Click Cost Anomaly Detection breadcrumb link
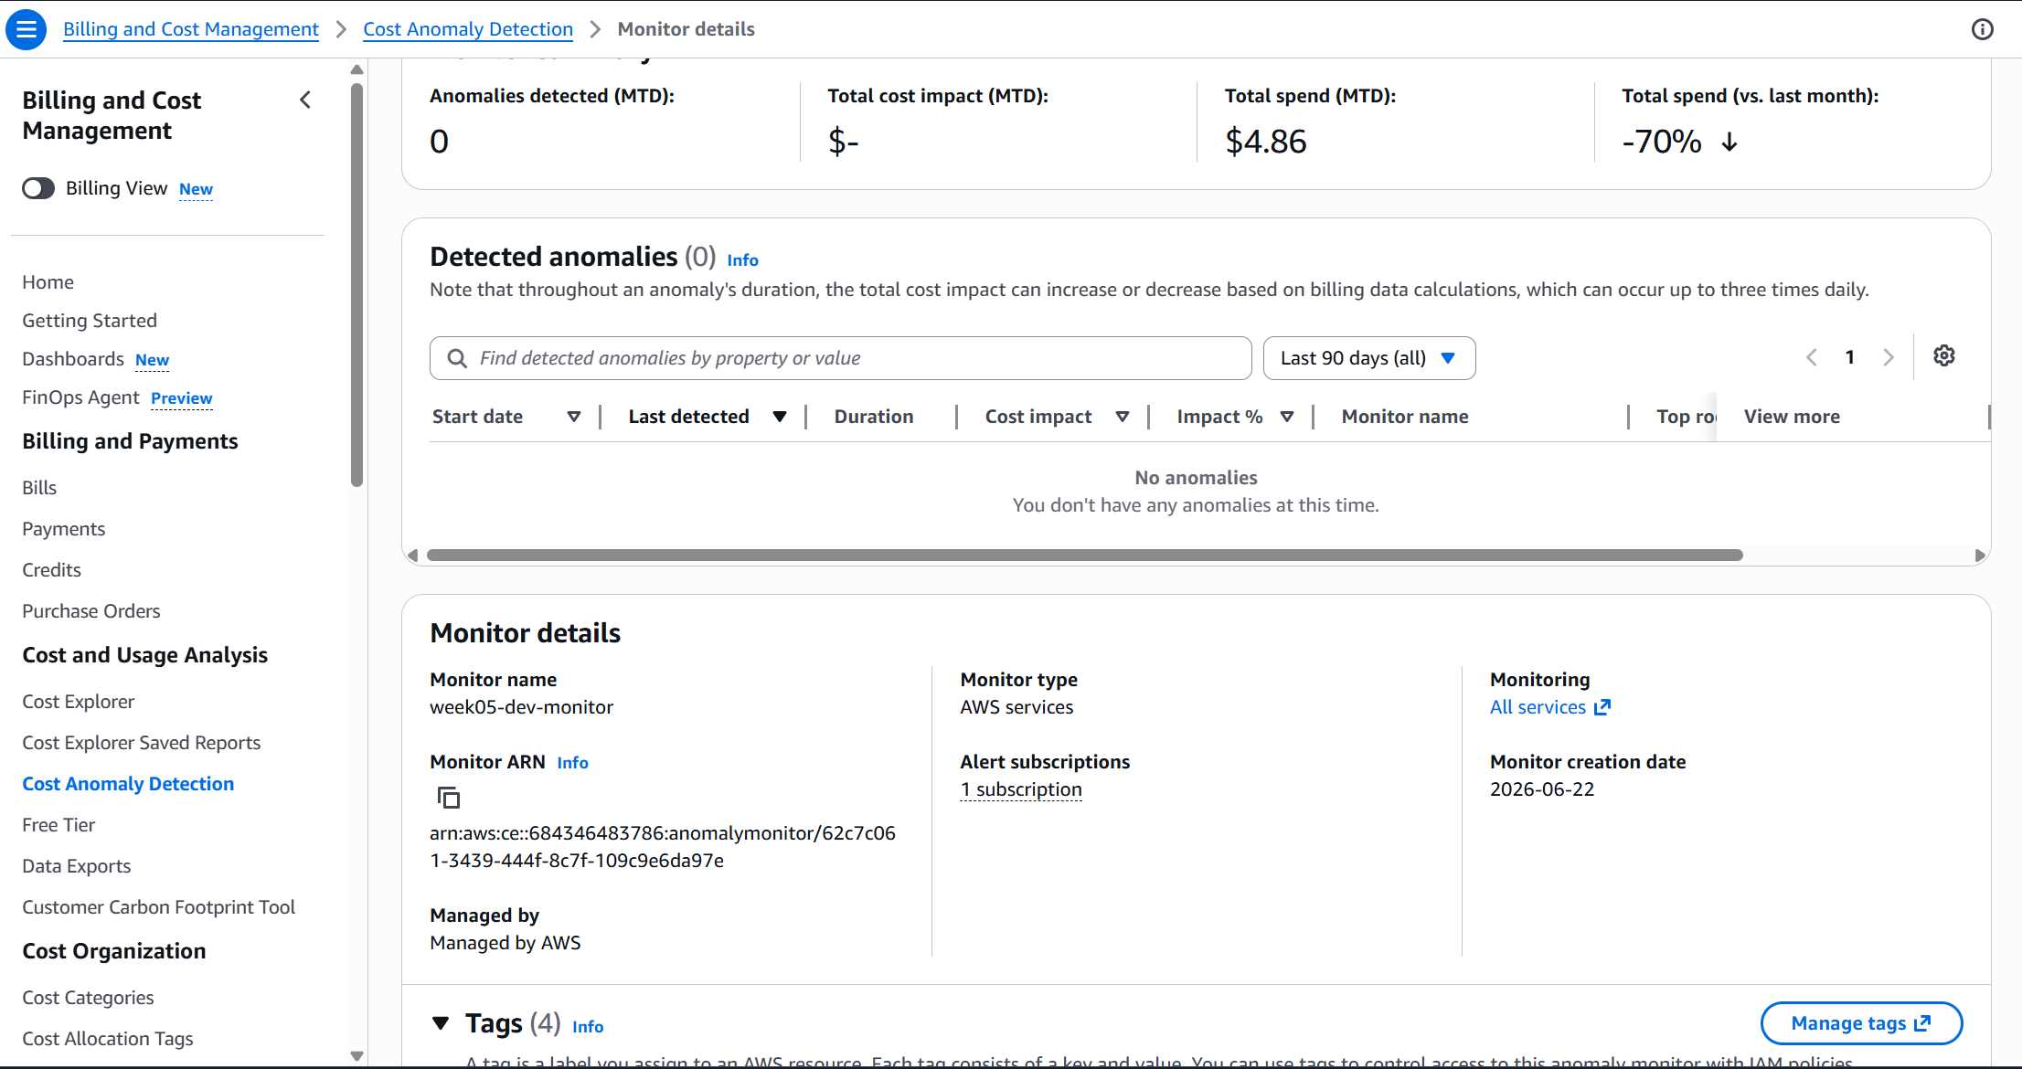The height and width of the screenshot is (1069, 2022). (468, 29)
